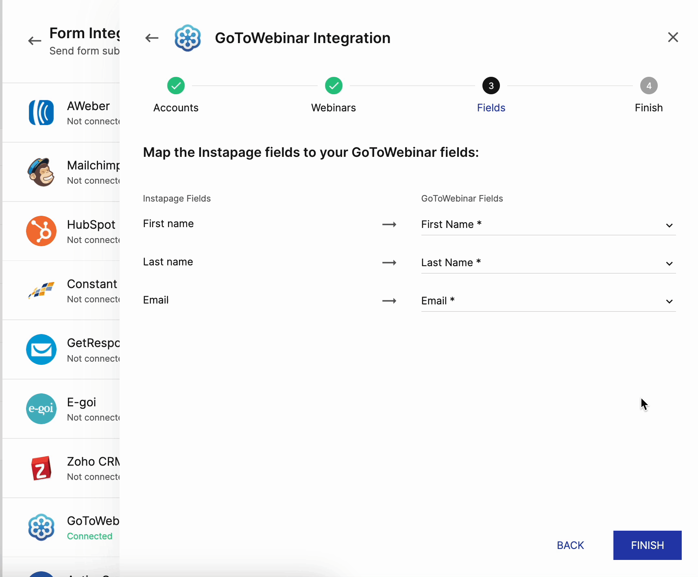Click the AWeber integration icon
698x577 pixels.
(x=41, y=113)
